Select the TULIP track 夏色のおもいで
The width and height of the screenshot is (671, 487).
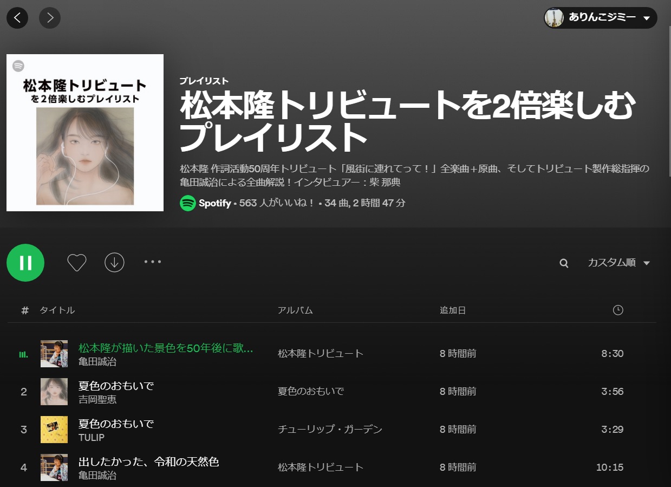[x=116, y=424]
